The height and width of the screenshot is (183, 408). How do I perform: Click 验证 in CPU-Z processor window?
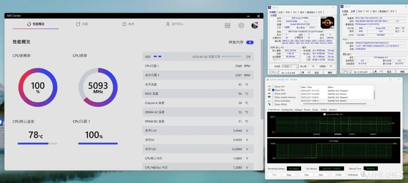click(x=317, y=72)
